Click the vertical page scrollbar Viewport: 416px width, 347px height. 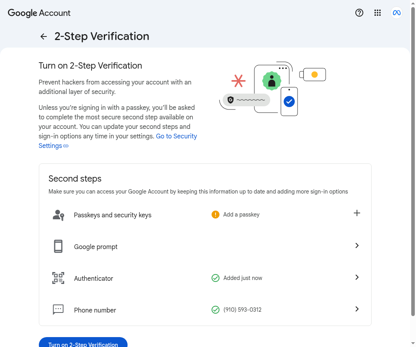[413, 161]
